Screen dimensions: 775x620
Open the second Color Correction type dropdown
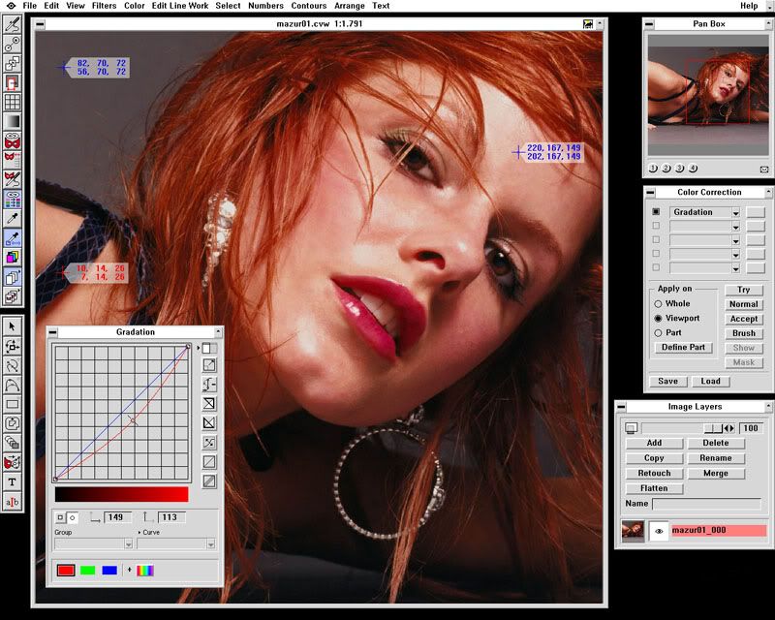pyautogui.click(x=736, y=227)
